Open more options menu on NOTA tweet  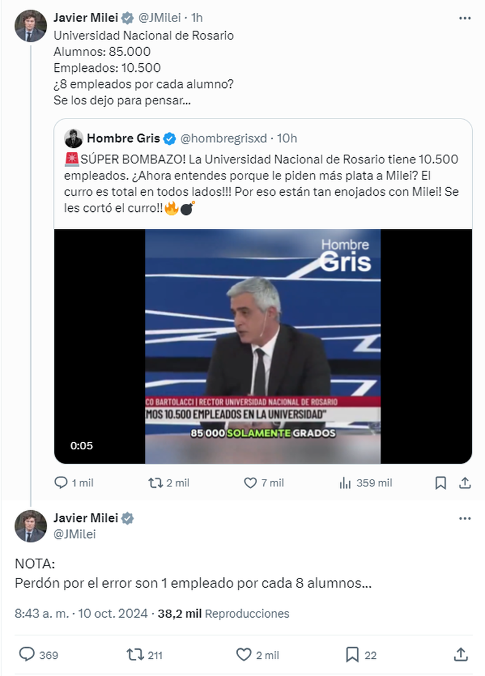coord(465,519)
